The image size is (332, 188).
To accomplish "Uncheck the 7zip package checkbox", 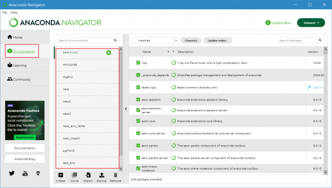I will click(138, 63).
